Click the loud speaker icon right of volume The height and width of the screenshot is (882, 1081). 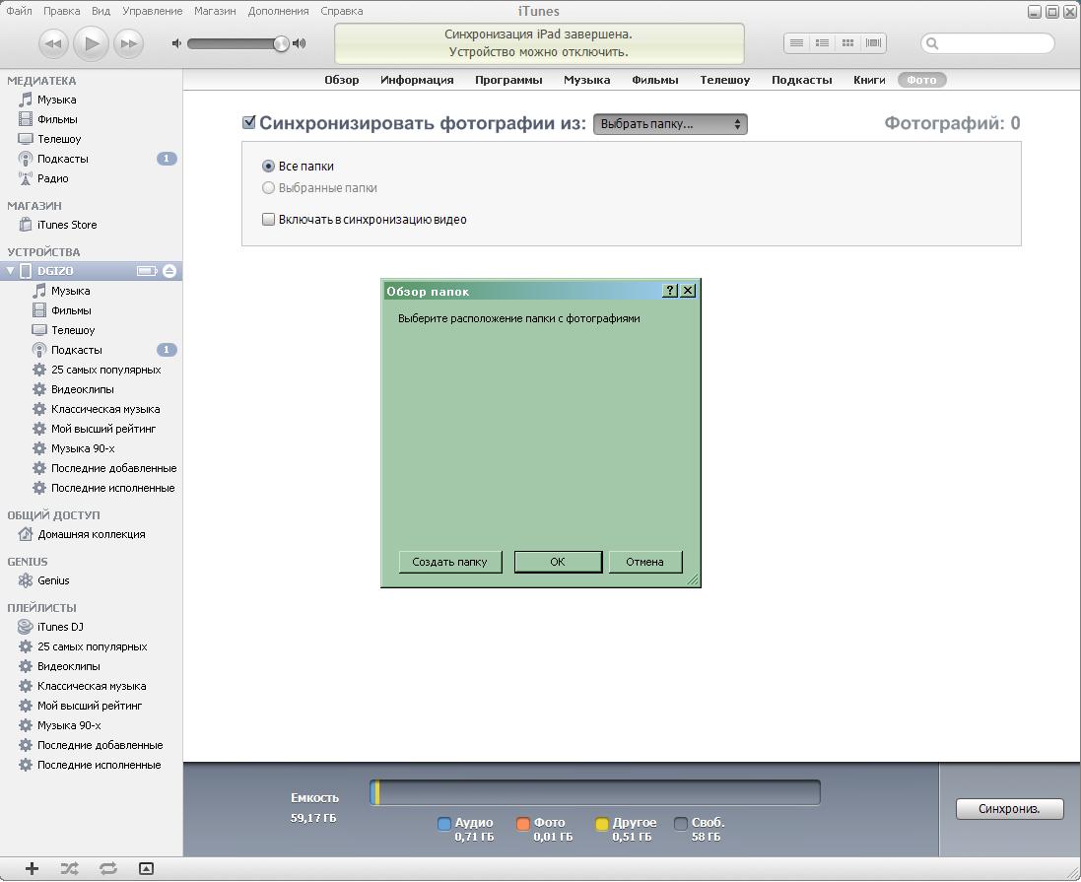[x=299, y=43]
